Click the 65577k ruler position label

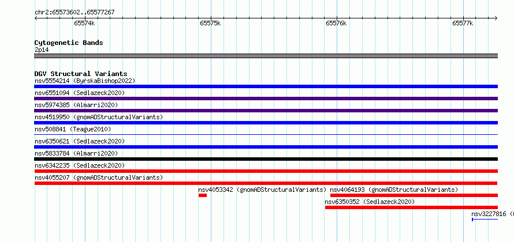pos(463,23)
